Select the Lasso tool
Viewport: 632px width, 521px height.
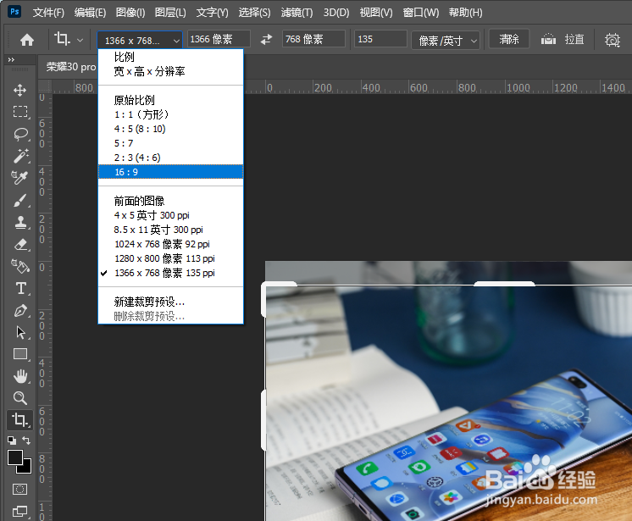point(20,134)
